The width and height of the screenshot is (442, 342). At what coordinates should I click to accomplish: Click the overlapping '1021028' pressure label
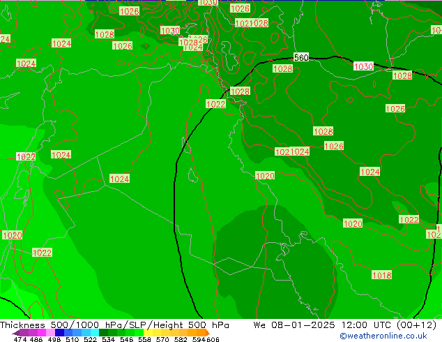252,23
